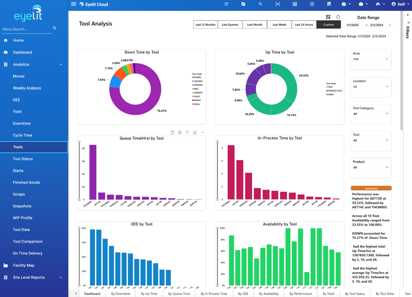Click the filter icon above Queue Time chart
This screenshot has height=297, width=412.
[x=187, y=132]
